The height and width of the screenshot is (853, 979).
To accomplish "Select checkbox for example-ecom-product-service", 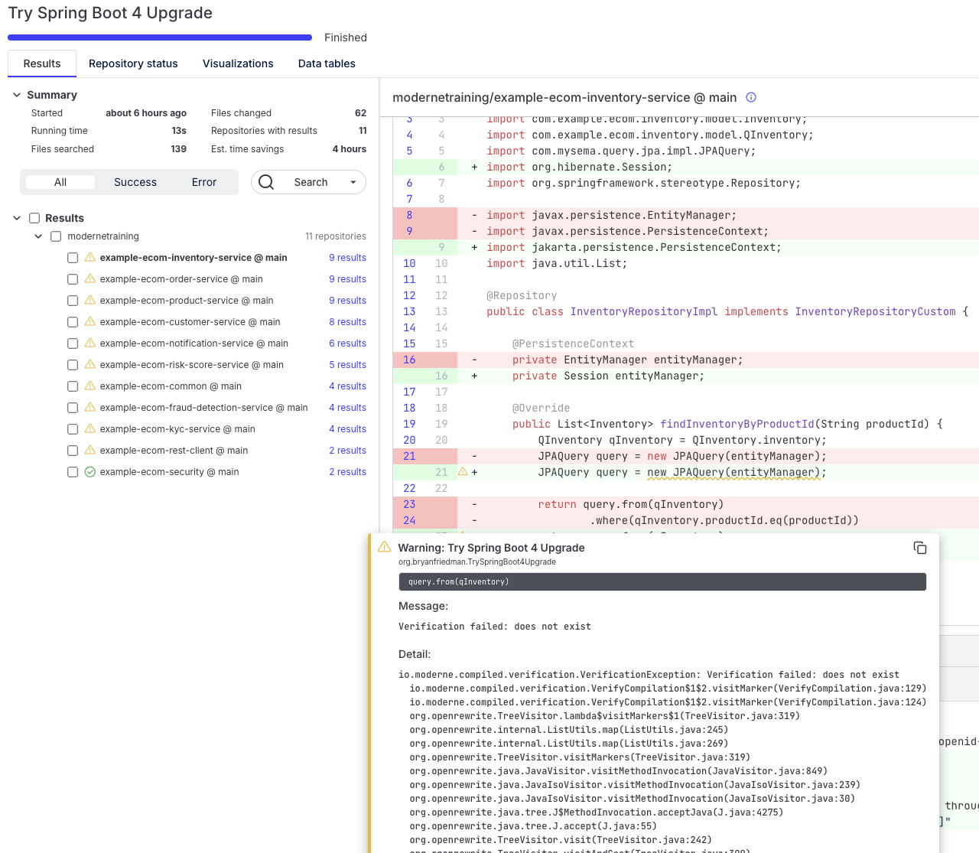I will tap(73, 301).
